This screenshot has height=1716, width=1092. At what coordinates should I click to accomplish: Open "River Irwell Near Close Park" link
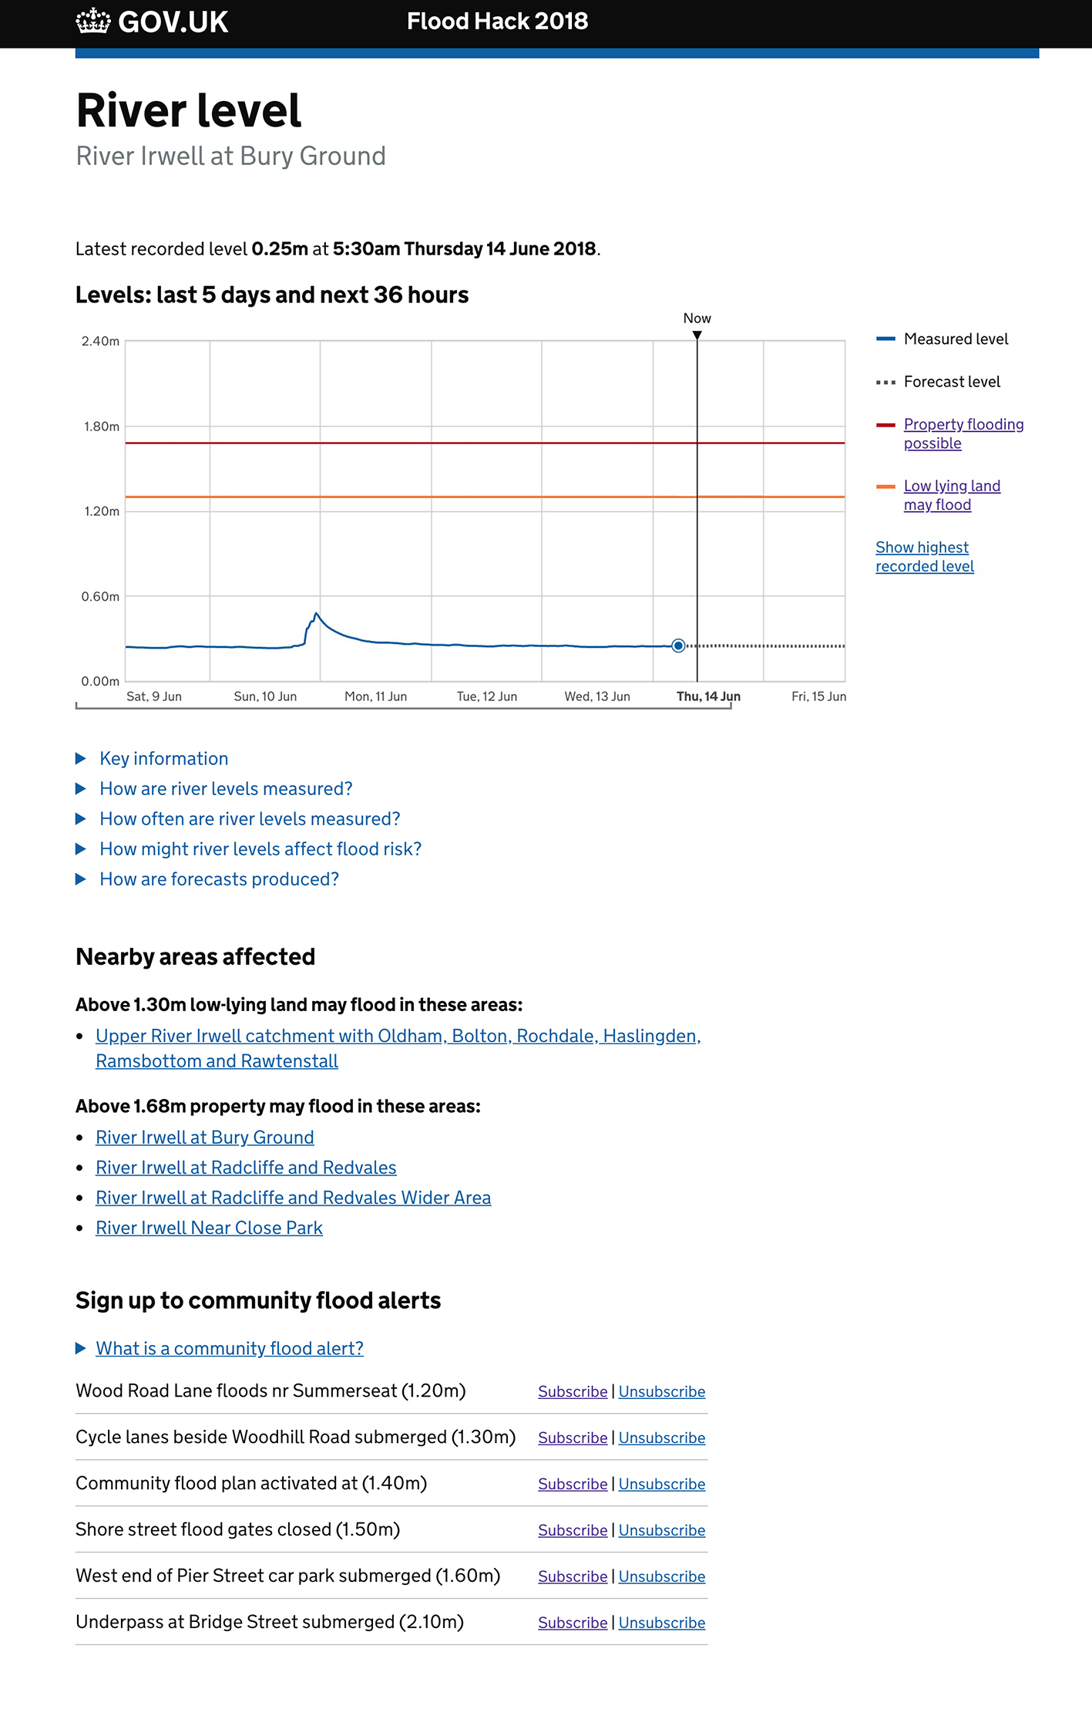tap(209, 1228)
